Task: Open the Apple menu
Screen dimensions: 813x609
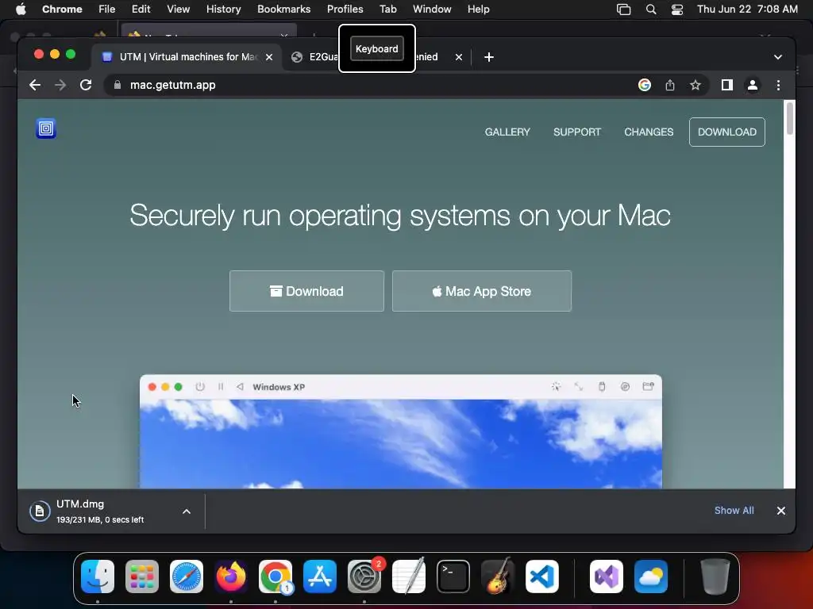Action: [21, 9]
